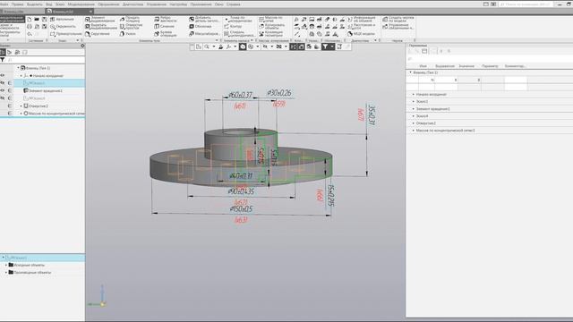This screenshot has height=322, width=573.
Task: Click Создать чертеж по модели
Action: (x=398, y=19)
